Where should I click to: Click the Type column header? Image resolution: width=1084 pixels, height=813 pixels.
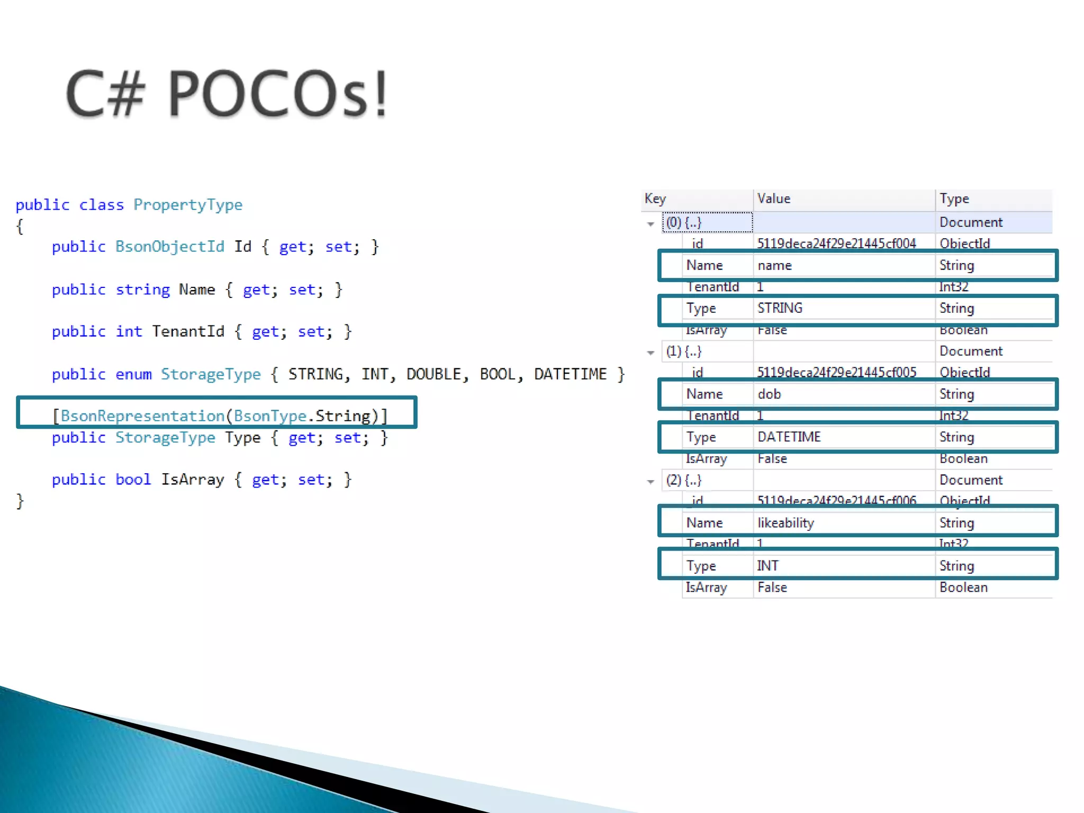(x=954, y=199)
